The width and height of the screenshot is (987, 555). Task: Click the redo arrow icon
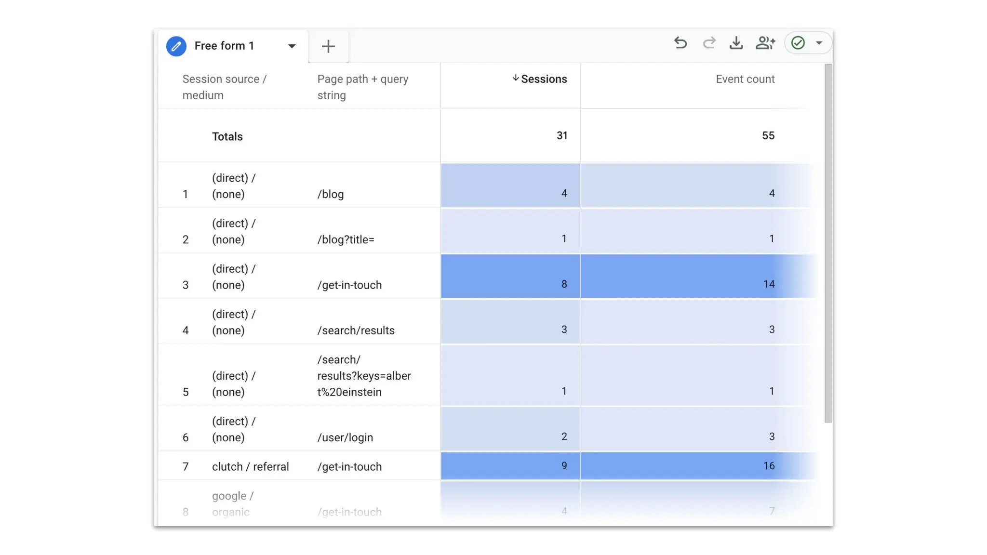(x=708, y=43)
